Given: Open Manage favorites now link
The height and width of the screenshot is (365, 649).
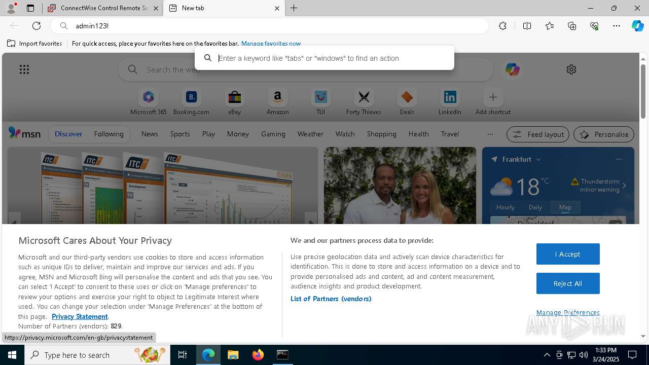Looking at the screenshot, I should pyautogui.click(x=271, y=44).
